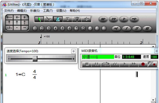Apply f dynamic marking
This screenshot has height=103, width=159.
tap(127, 28)
